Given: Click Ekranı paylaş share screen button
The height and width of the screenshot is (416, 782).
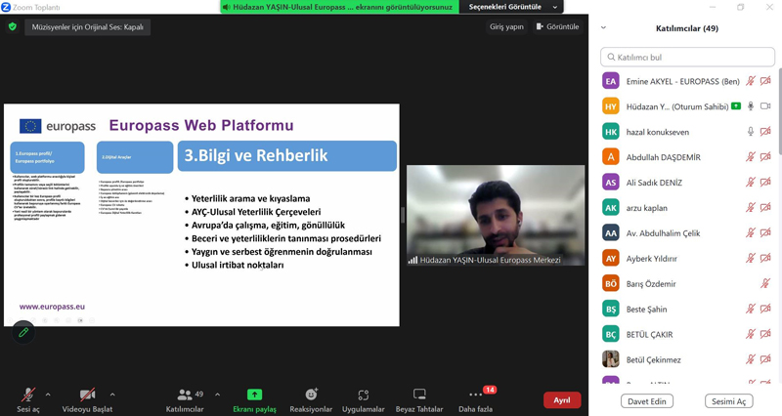Looking at the screenshot, I should (x=254, y=400).
